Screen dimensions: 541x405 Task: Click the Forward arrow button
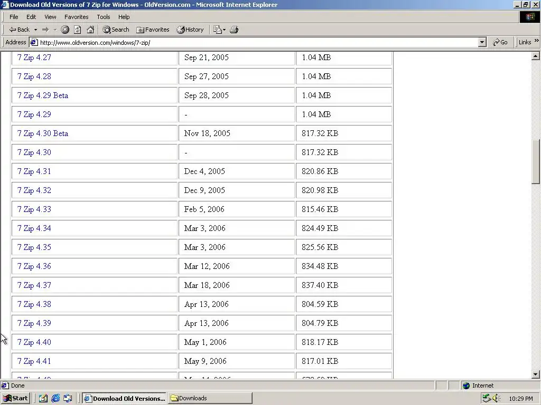(45, 30)
